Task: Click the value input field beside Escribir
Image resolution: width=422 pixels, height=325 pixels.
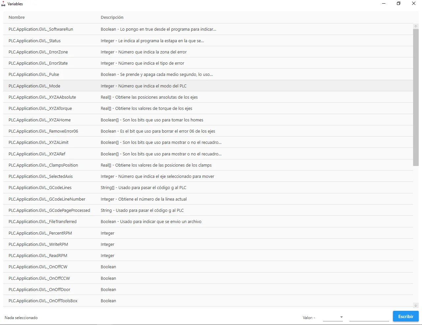Action: coord(369,317)
